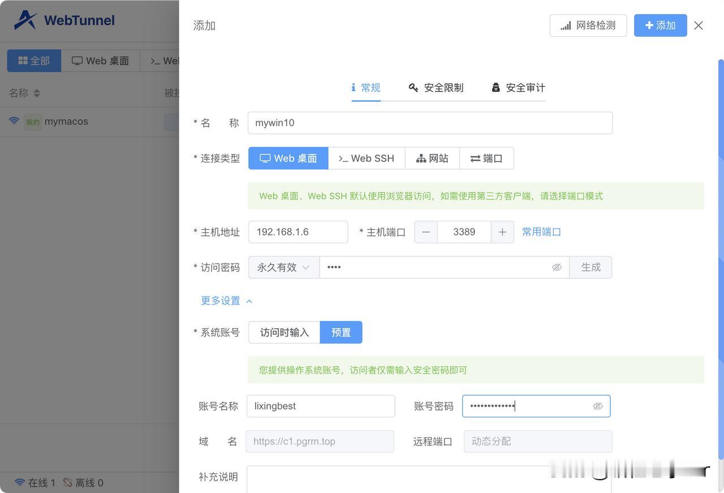Open the 安全审计 tab

518,88
